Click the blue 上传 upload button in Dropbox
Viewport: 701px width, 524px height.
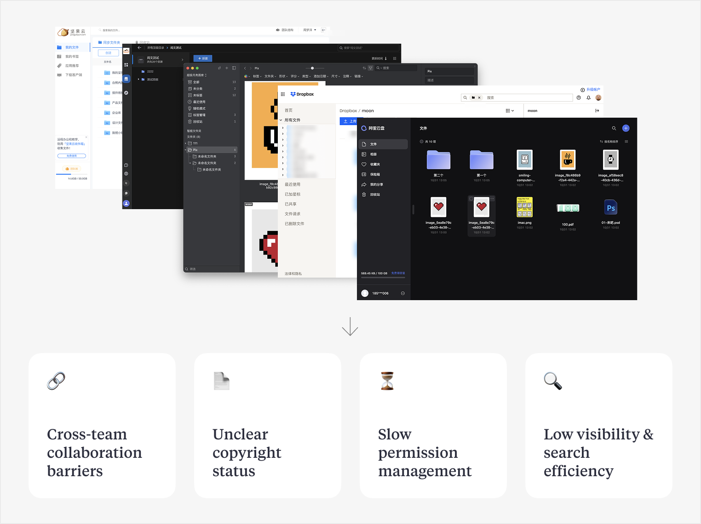pyautogui.click(x=349, y=121)
